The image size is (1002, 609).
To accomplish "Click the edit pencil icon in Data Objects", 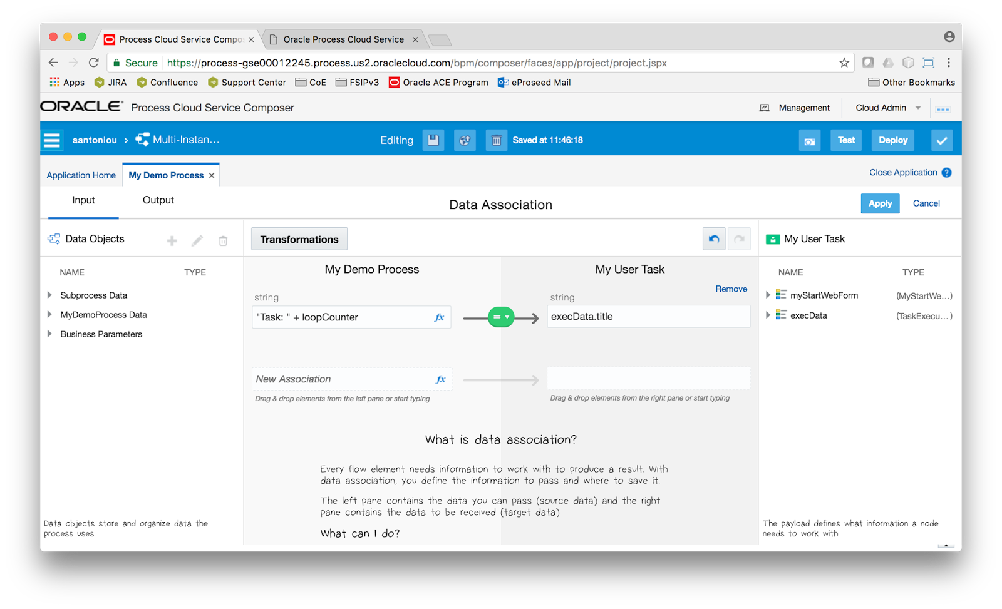I will [197, 240].
